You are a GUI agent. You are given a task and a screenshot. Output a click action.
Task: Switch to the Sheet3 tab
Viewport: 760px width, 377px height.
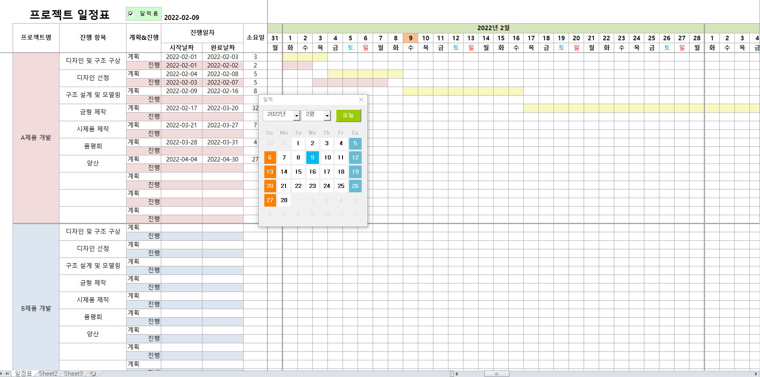point(73,374)
